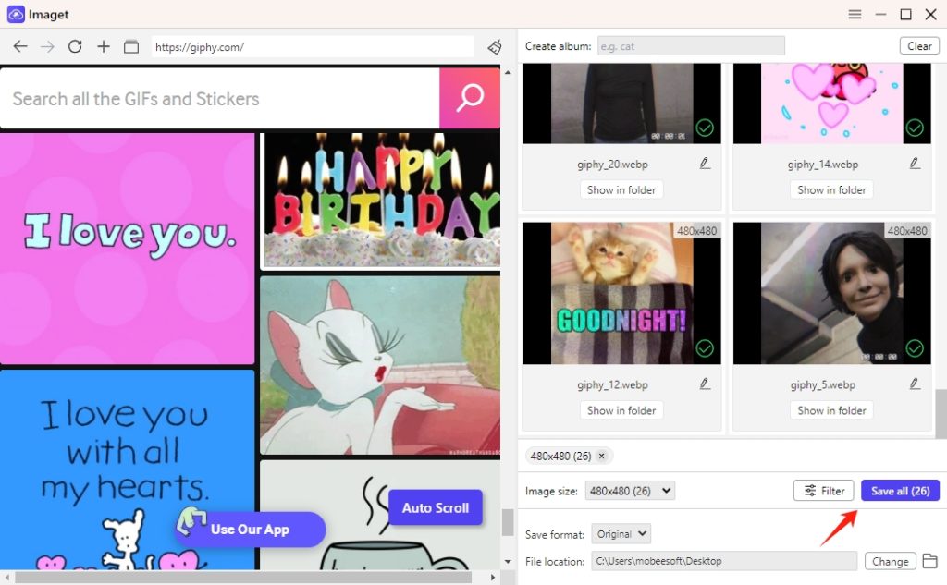The height and width of the screenshot is (585, 947).
Task: Open the Image size dropdown
Action: click(630, 491)
